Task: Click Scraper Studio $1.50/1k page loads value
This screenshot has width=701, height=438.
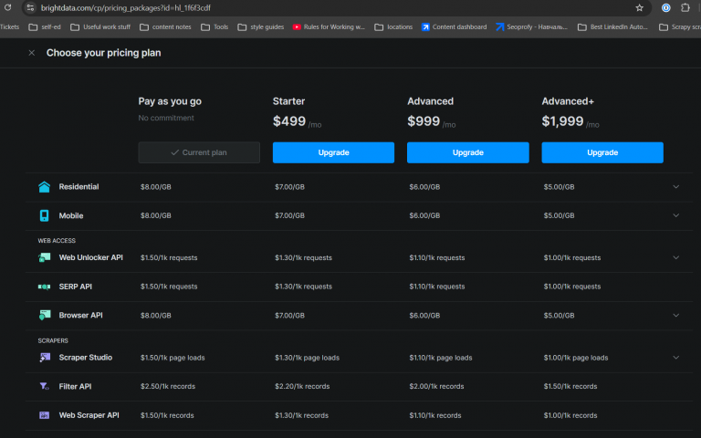Action: 173,358
